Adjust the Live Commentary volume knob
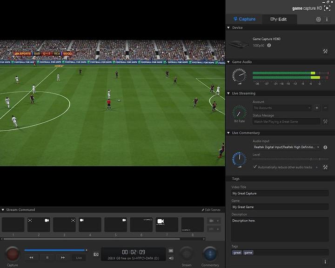 239,159
